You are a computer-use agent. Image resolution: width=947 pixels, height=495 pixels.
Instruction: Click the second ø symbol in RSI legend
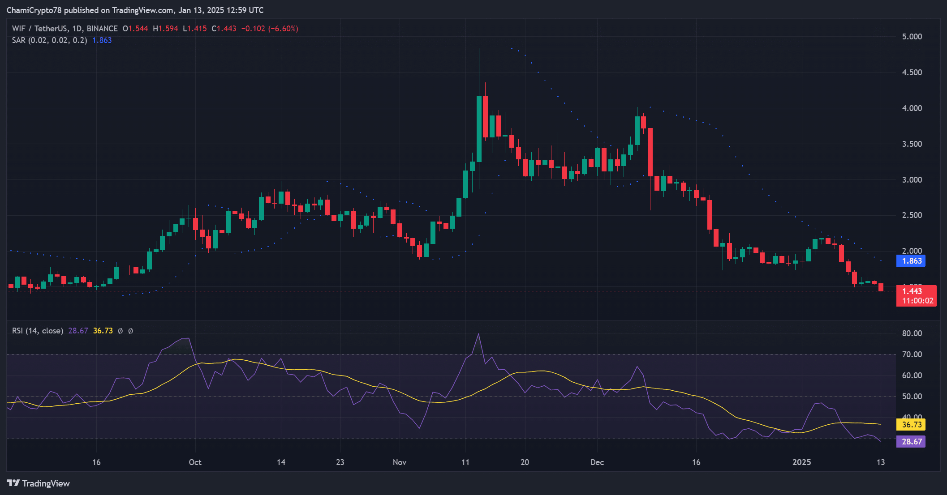(130, 331)
